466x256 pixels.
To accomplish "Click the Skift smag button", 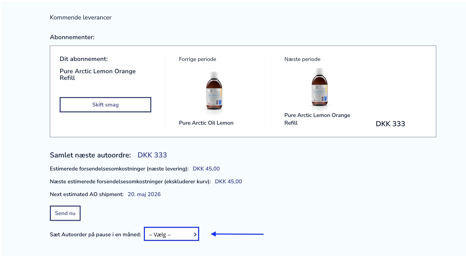I will [105, 105].
